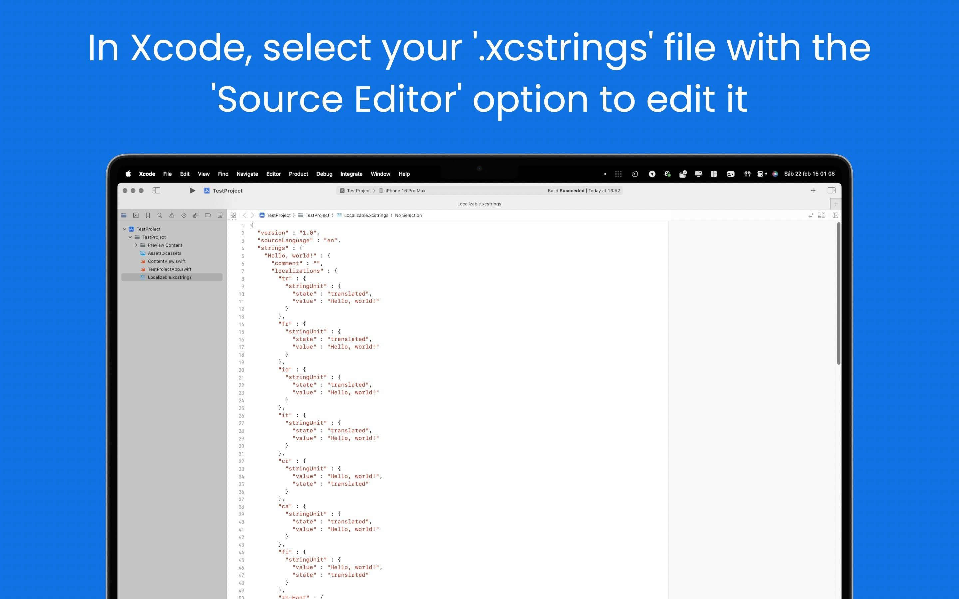Run the project with the play button
This screenshot has width=959, height=599.
[x=192, y=191]
